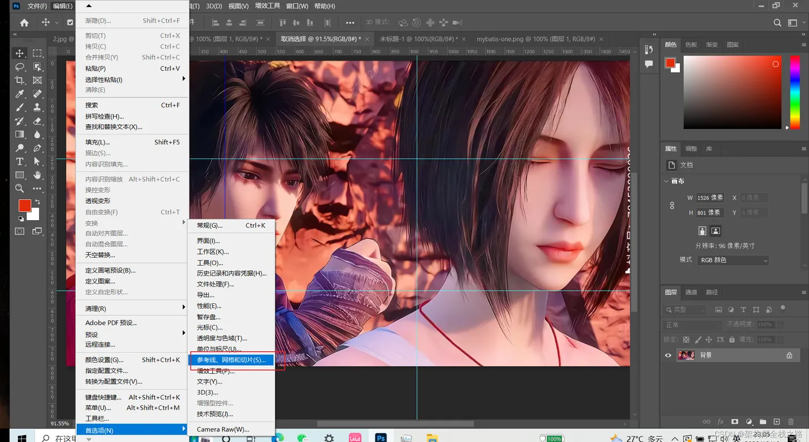Select the Crop tool
Screen dimensions: 809x442
(x=20, y=80)
